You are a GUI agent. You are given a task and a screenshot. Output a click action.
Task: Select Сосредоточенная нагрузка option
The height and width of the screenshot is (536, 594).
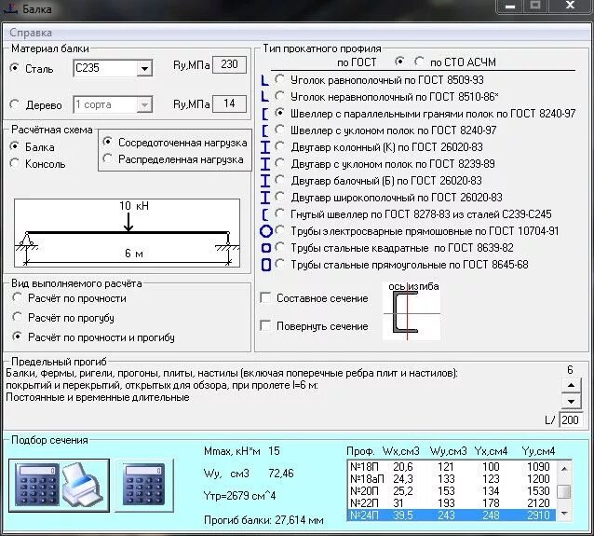(108, 142)
